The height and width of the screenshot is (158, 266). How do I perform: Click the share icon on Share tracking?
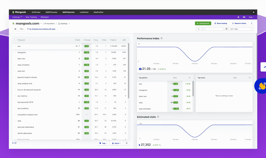point(215,23)
